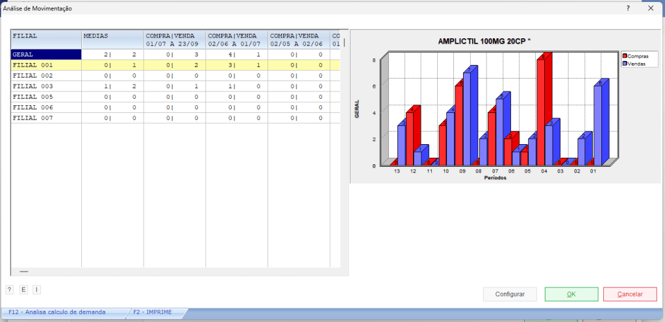The height and width of the screenshot is (322, 665).
Task: Click the red Compras legend swatch
Action: coord(625,56)
